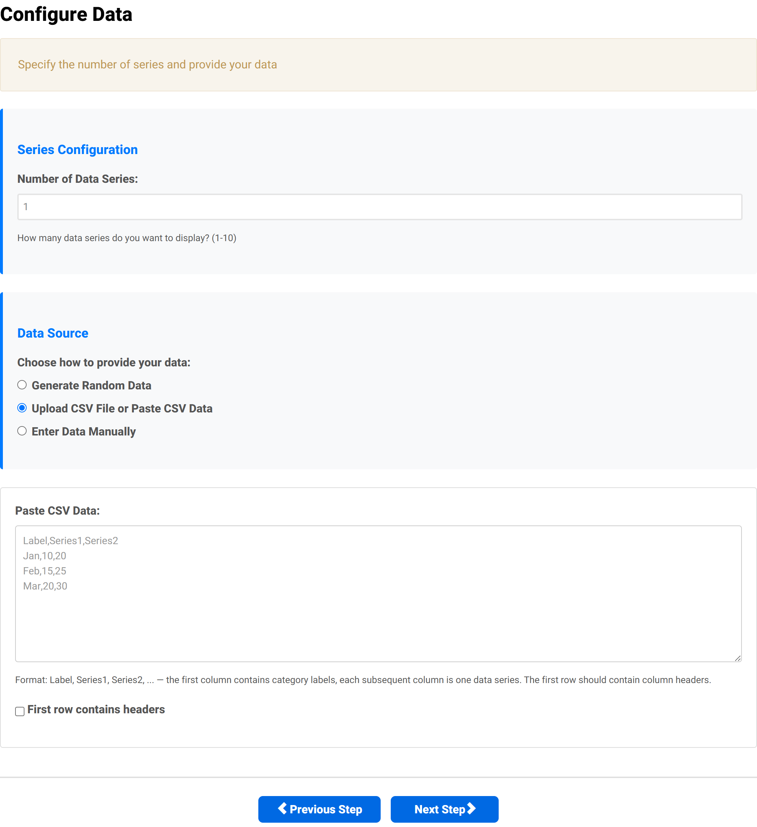This screenshot has height=827, width=757.
Task: Click the 'Enter Data Manually' label text
Action: 84,431
